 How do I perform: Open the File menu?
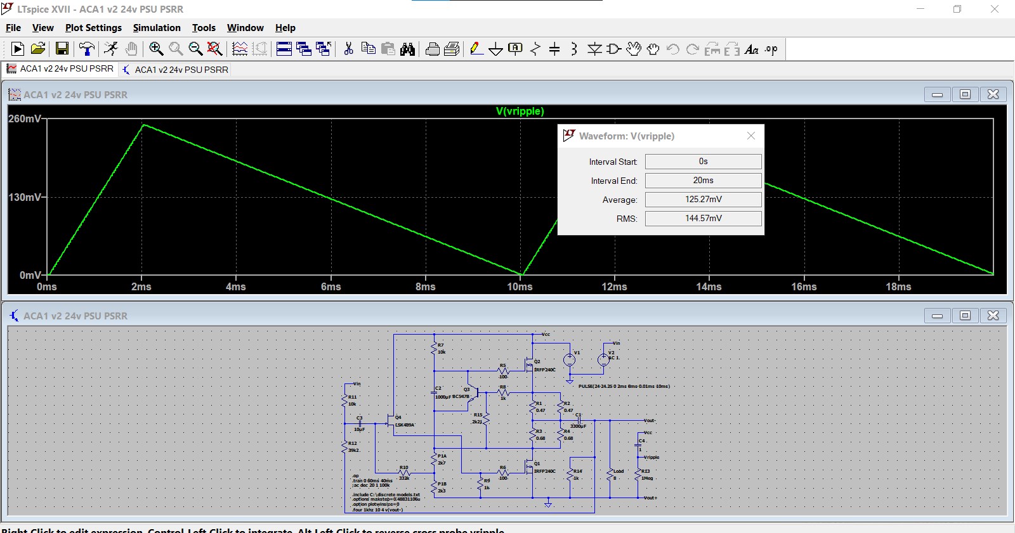tap(13, 28)
